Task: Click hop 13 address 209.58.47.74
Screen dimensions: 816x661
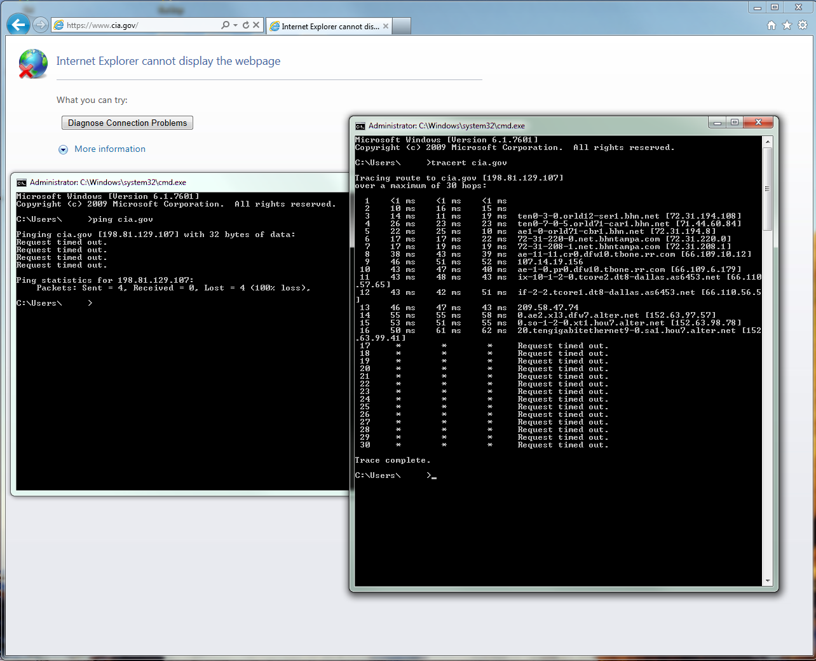Action: point(548,308)
